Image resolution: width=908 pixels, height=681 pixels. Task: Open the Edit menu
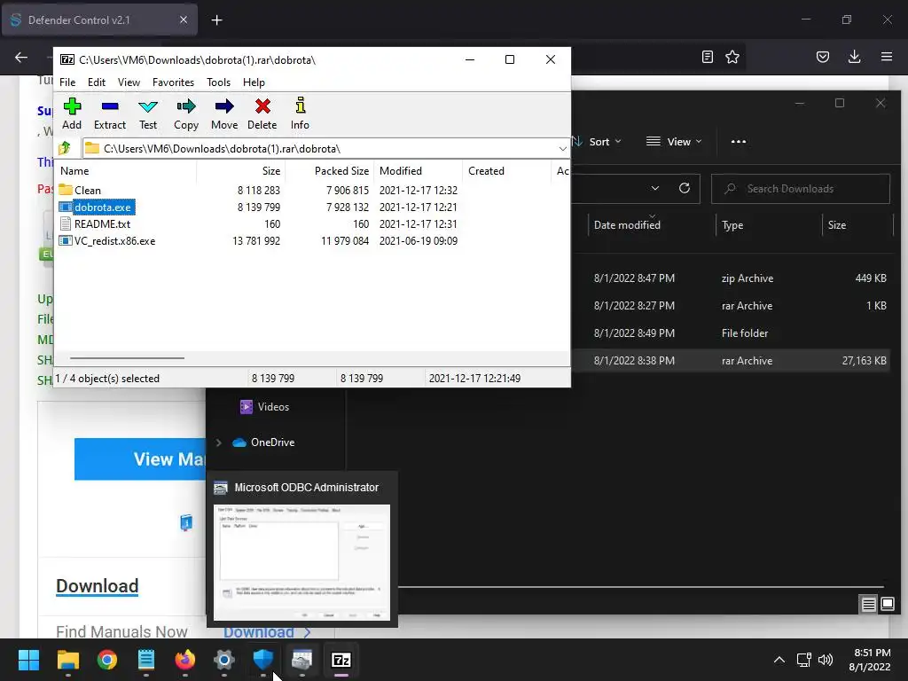click(96, 82)
